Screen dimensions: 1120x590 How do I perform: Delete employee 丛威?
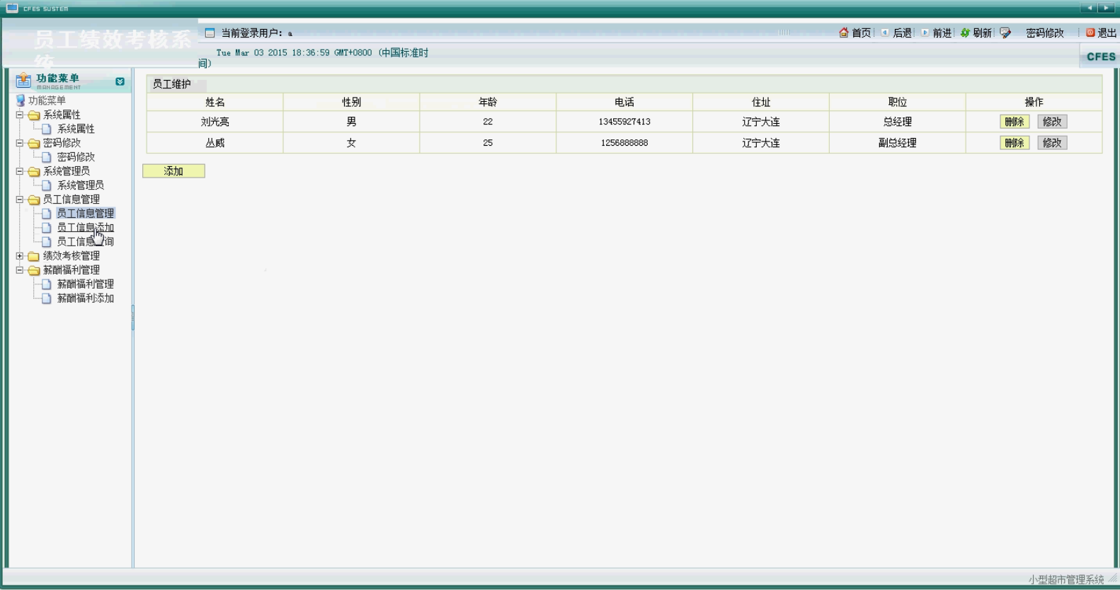pos(1015,143)
